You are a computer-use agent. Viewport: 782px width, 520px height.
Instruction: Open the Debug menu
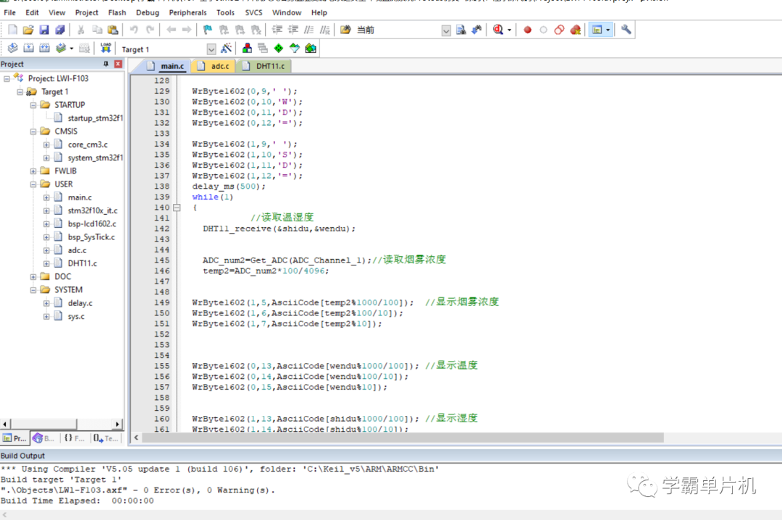click(148, 12)
